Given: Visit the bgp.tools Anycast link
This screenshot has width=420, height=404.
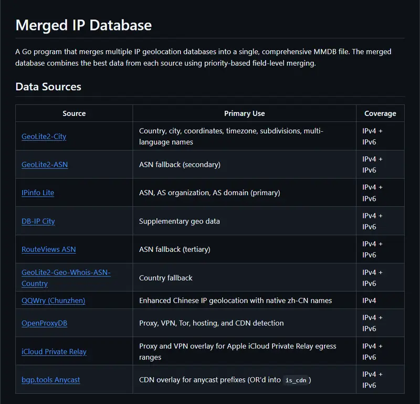Looking at the screenshot, I should point(51,380).
